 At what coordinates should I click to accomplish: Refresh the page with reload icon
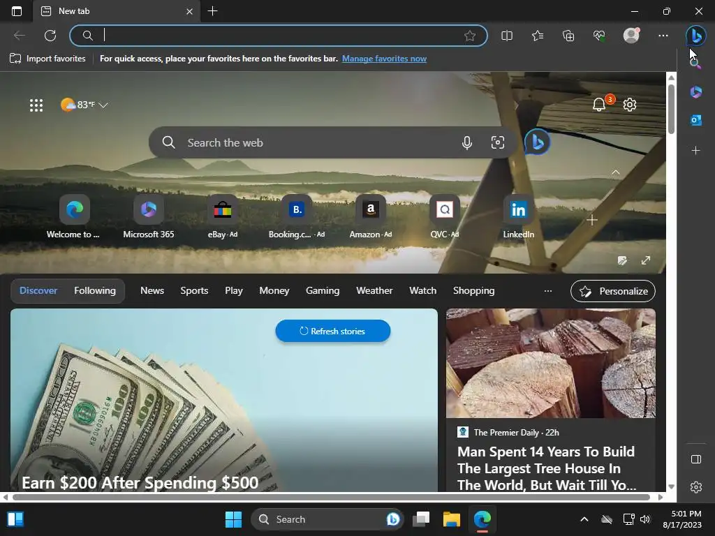pyautogui.click(x=50, y=36)
